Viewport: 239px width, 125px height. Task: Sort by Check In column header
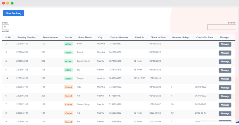pos(139,37)
